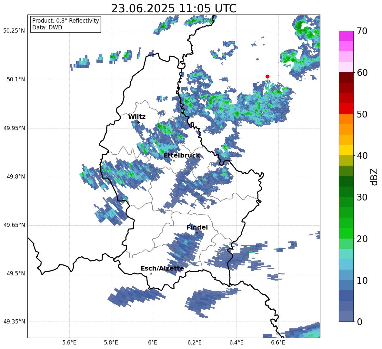Click the Ettelbruck city label

point(182,156)
